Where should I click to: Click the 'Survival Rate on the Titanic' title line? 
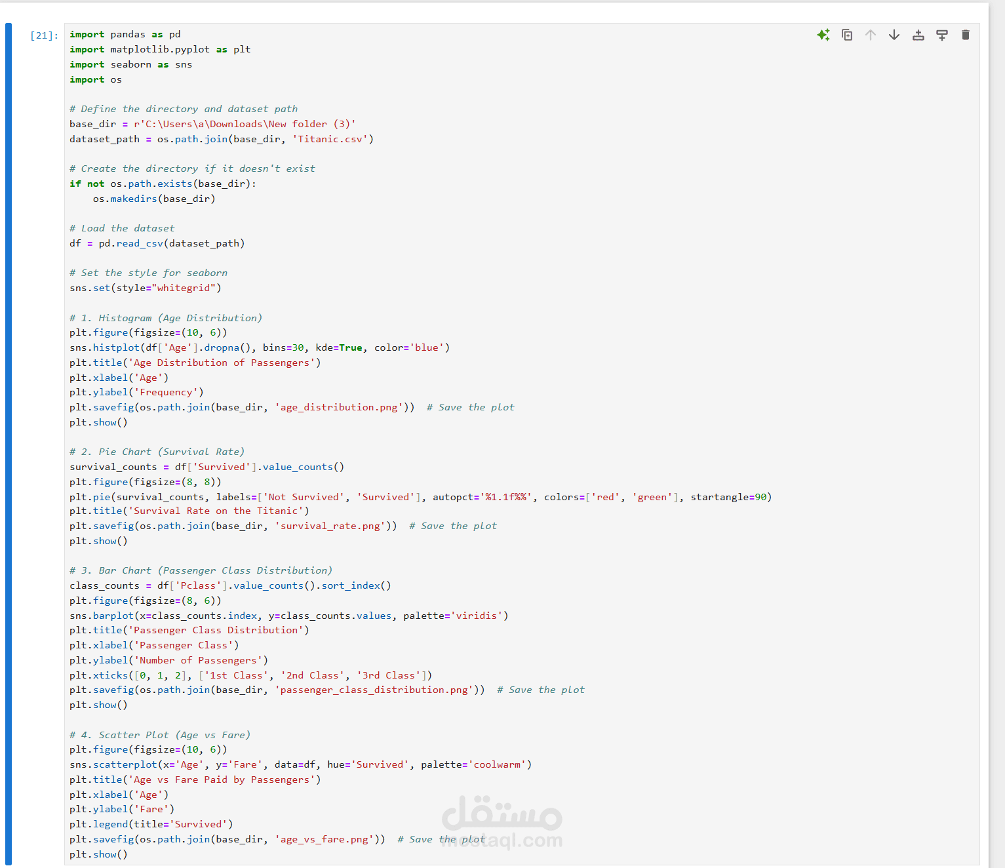click(x=189, y=511)
